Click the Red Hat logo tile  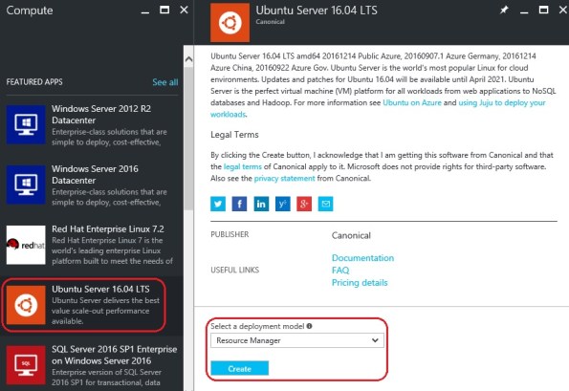click(26, 245)
